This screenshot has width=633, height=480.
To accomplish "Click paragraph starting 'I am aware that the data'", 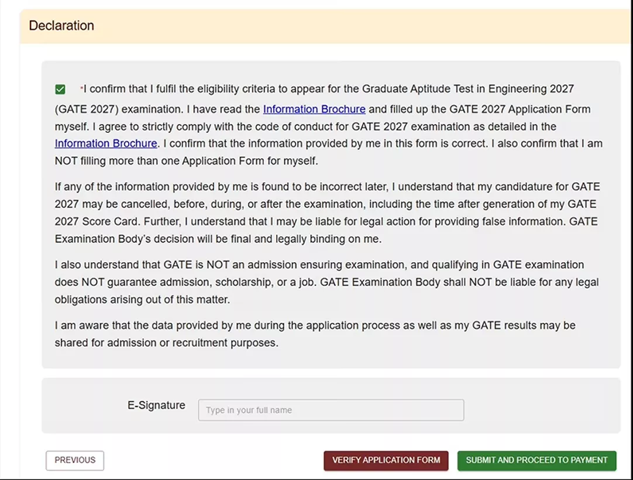I will tap(315, 334).
